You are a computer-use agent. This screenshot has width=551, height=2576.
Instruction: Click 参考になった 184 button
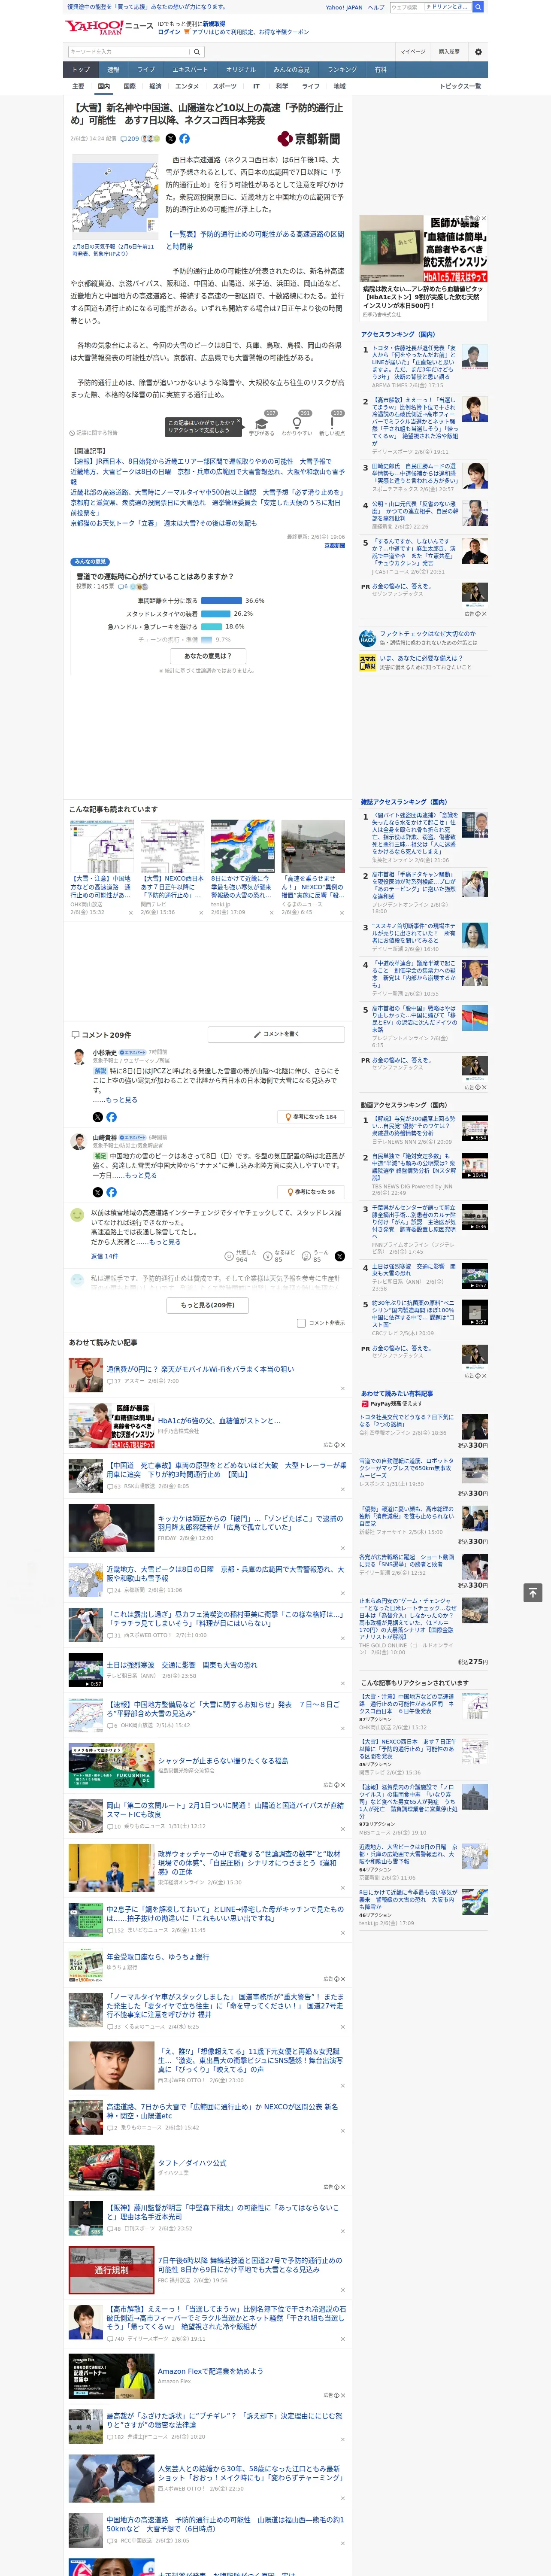tap(311, 1117)
